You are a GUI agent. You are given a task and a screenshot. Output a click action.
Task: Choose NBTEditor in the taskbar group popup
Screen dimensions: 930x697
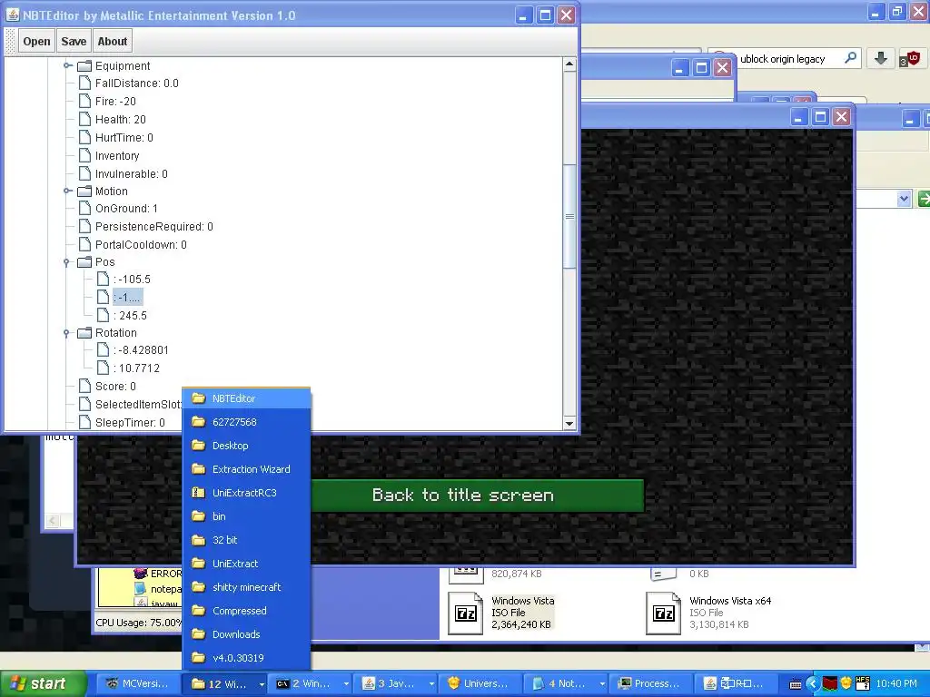(246, 398)
